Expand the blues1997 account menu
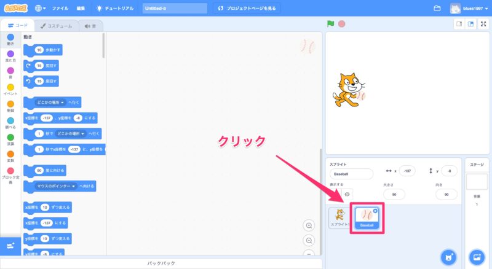 (x=470, y=9)
